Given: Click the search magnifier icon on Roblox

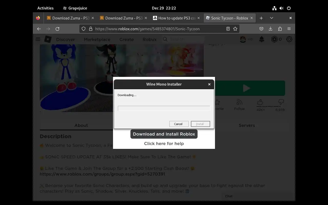Looking at the screenshot, I should click(x=165, y=39).
